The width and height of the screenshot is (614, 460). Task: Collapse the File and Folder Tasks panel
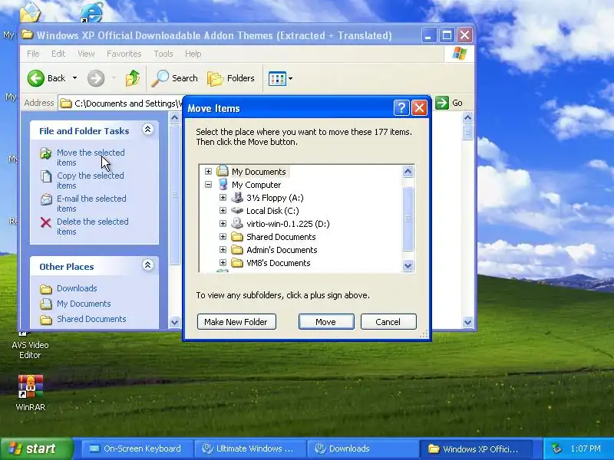point(147,130)
